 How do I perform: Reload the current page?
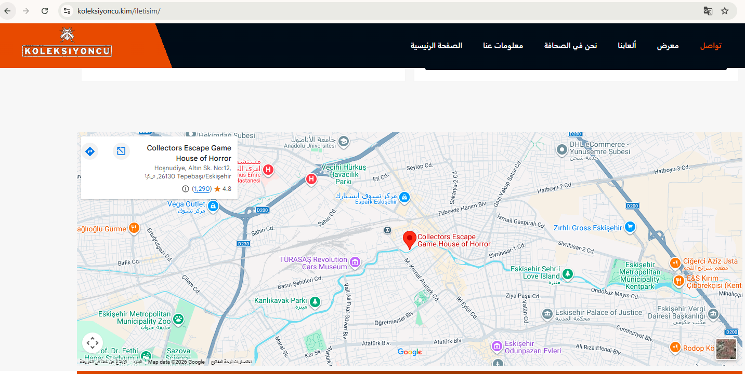click(45, 11)
